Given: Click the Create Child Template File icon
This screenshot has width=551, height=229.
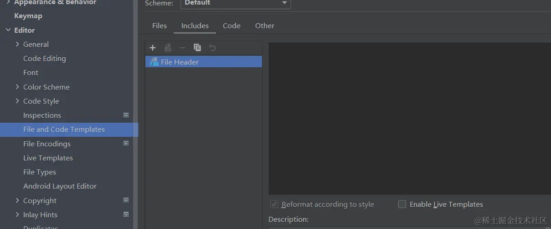Looking at the screenshot, I should 168,48.
